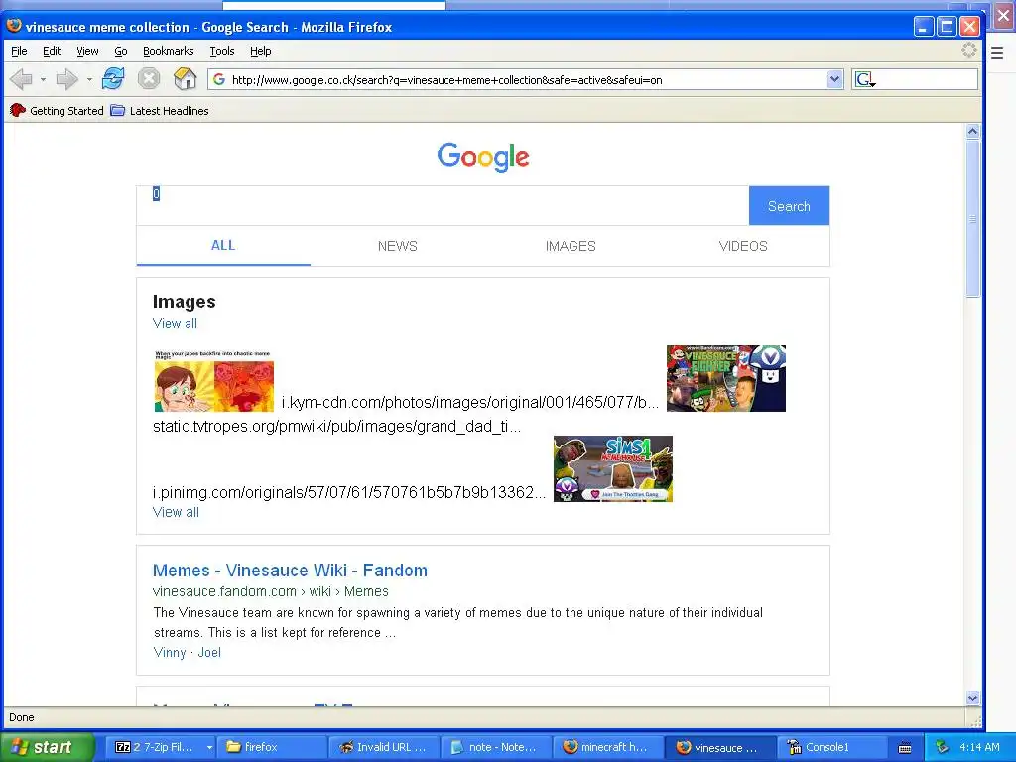
Task: Expand the 7-Zip taskbar group arrow
Action: pyautogui.click(x=209, y=747)
